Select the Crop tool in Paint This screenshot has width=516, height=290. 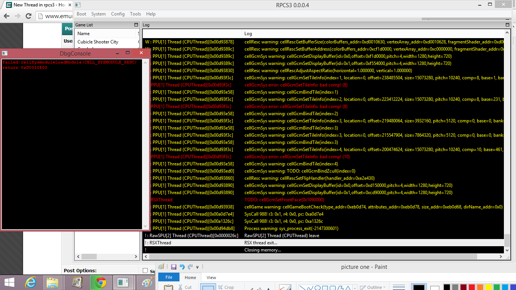tap(225, 287)
